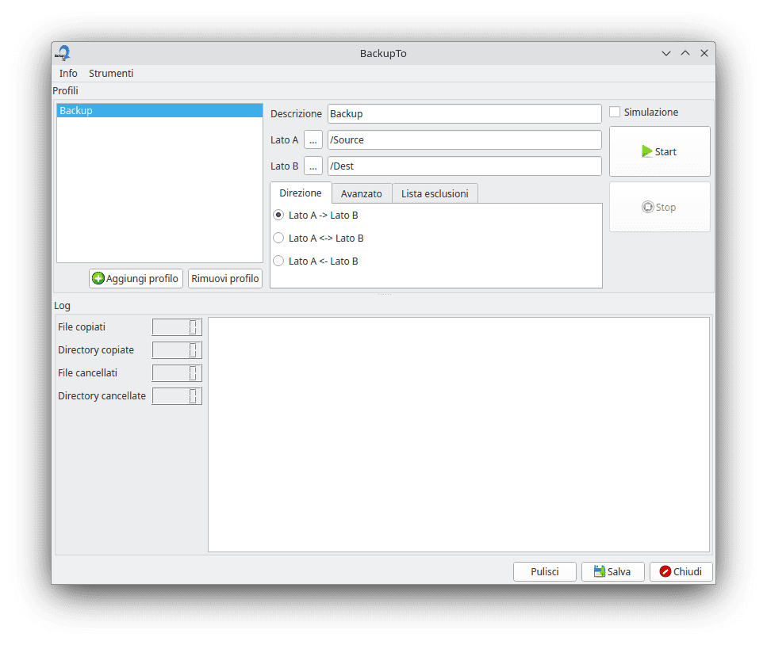Open the Lista esclusioni tab
Screen dimensions: 767x645
[x=435, y=194]
